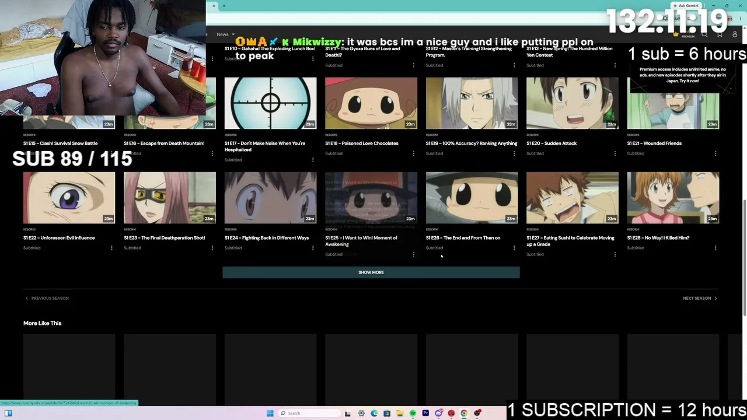Open episode title Fighting Back in Different Ways

(267, 238)
